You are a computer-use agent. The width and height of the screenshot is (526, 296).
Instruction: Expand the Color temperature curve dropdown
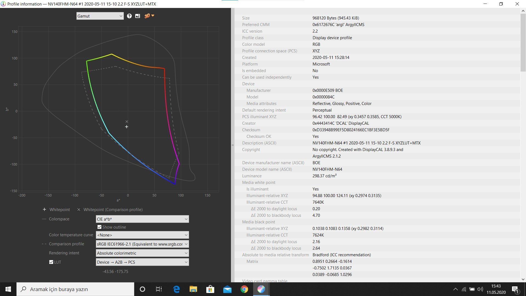142,235
